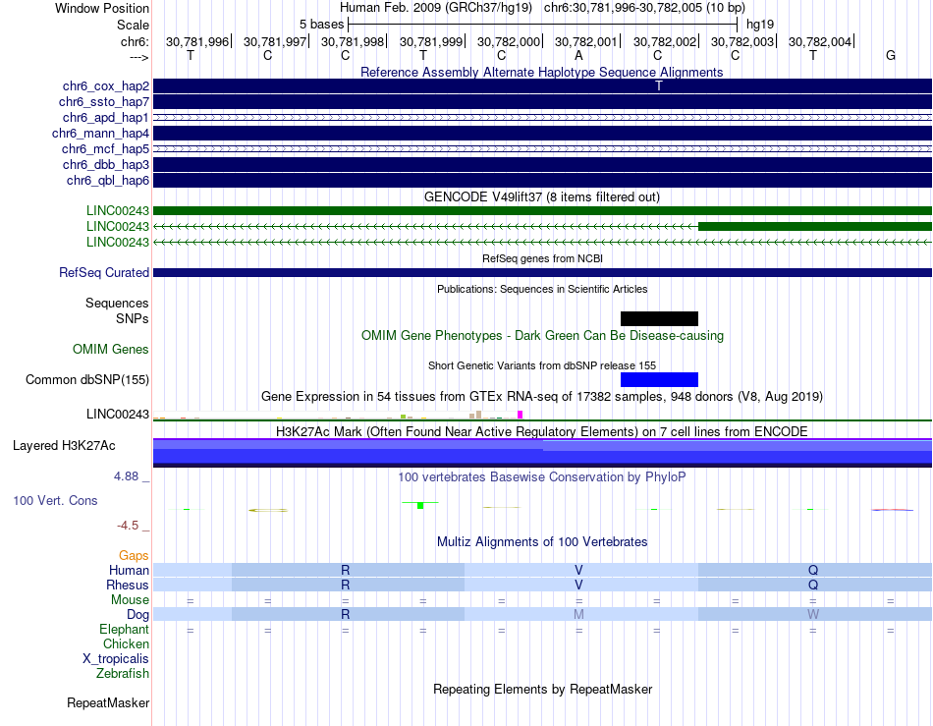Click GENCODE V49lift37 track title

click(541, 196)
